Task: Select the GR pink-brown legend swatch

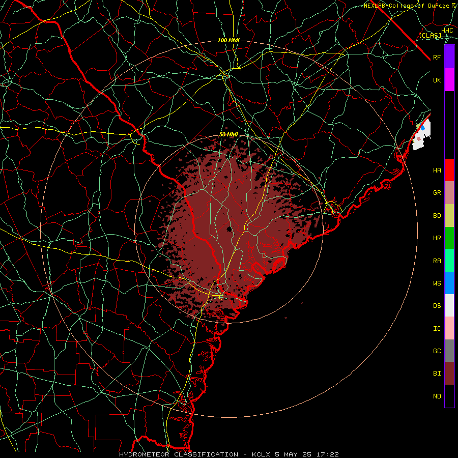Action: click(449, 192)
